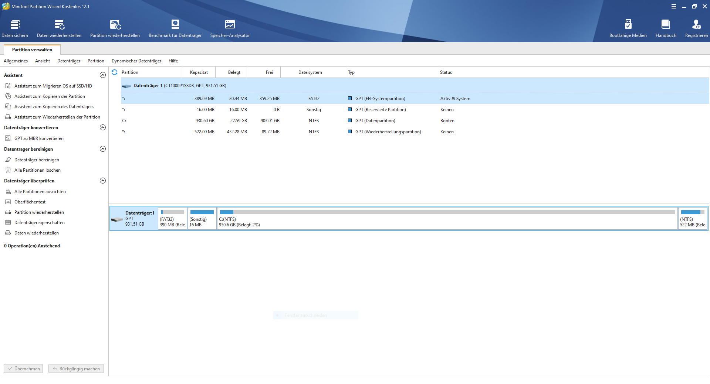This screenshot has width=710, height=384.
Task: Click Assistent zum Wiederherstellen der Partition link
Action: click(57, 117)
